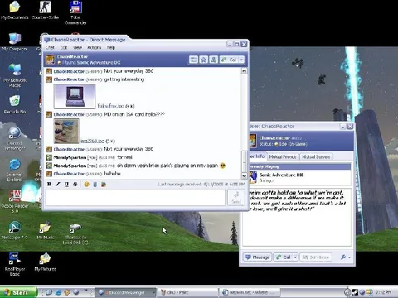Switch to the Mutual Servers tab

click(x=316, y=156)
